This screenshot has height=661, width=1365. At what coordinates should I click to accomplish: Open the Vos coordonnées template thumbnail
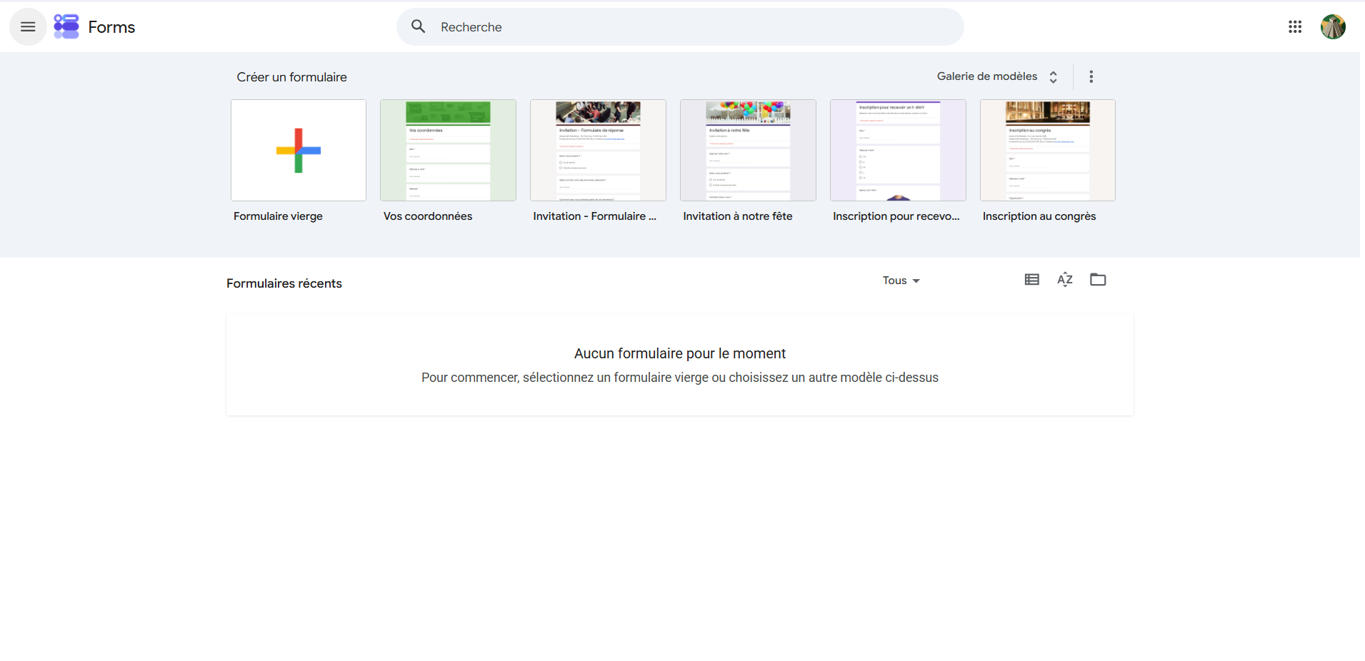(448, 151)
